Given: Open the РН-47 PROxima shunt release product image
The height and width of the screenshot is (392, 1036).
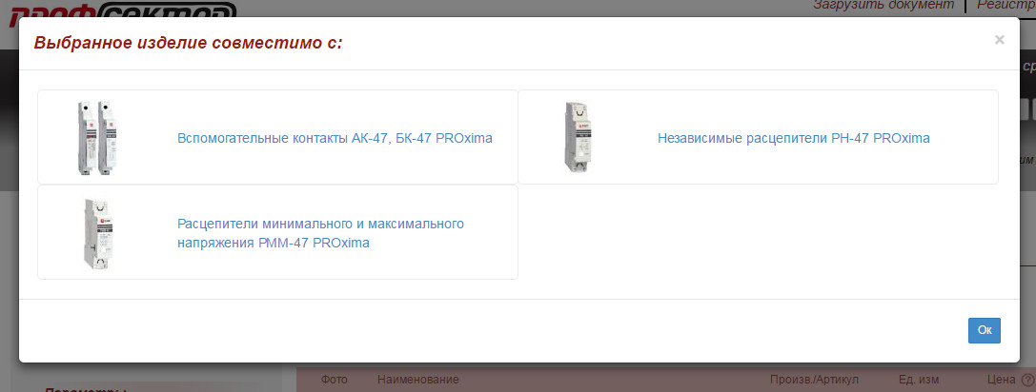Looking at the screenshot, I should (x=577, y=137).
